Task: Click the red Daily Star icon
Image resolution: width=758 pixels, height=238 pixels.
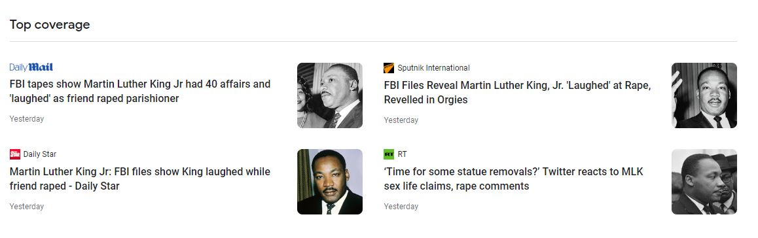Action: click(15, 154)
